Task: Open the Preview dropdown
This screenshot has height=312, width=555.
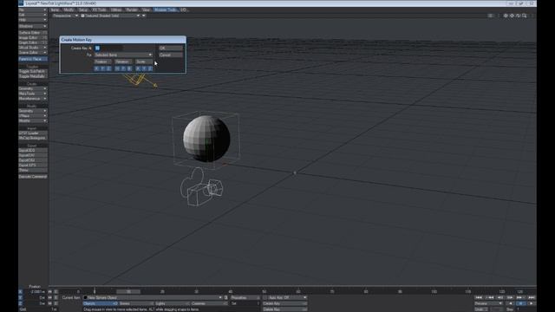Action: 488,303
